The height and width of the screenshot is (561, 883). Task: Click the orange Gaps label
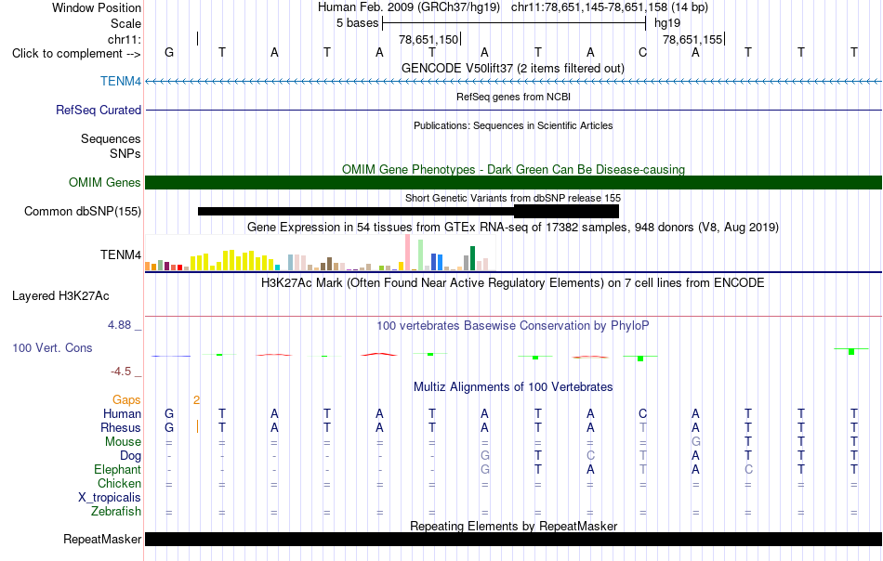pos(126,399)
